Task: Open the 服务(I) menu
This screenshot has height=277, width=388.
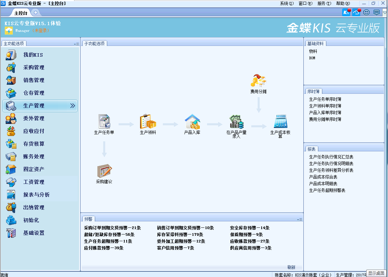Action: pyautogui.click(x=324, y=3)
